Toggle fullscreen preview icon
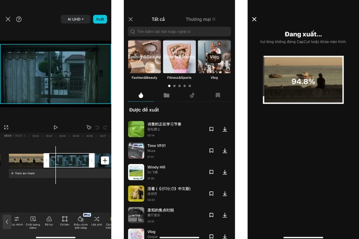Viewport: 359px width, 239px height. [x=6, y=127]
